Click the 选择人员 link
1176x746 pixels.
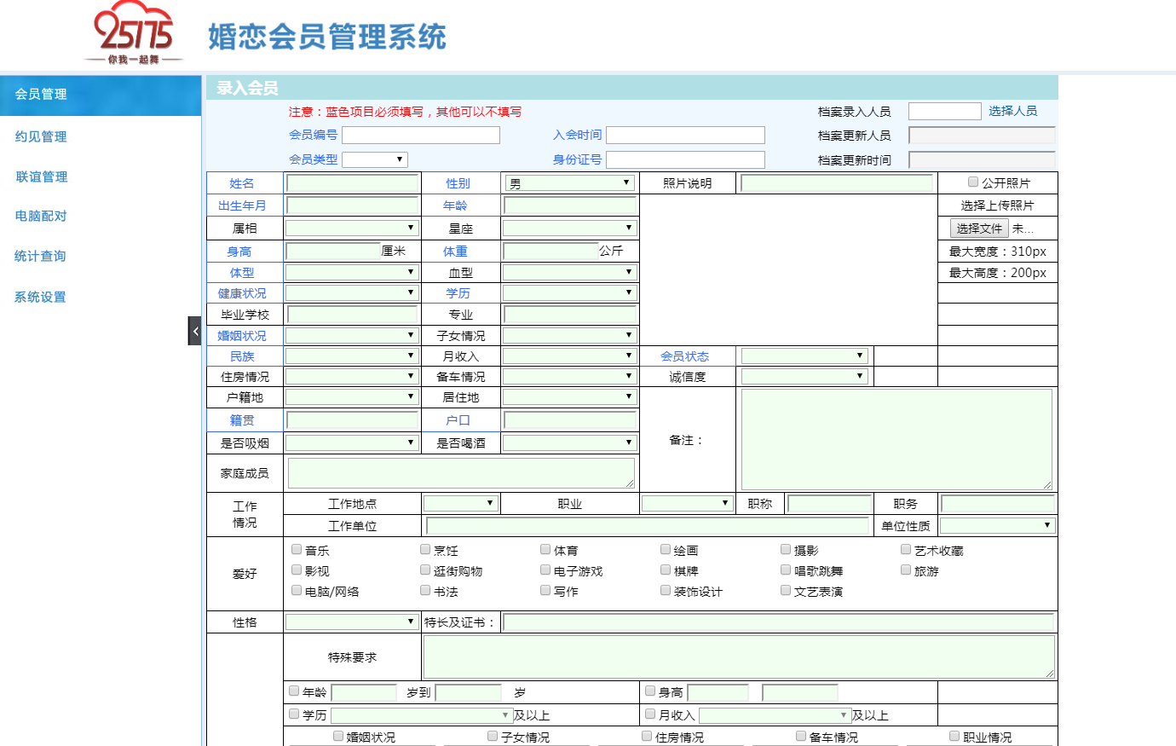pyautogui.click(x=1015, y=110)
